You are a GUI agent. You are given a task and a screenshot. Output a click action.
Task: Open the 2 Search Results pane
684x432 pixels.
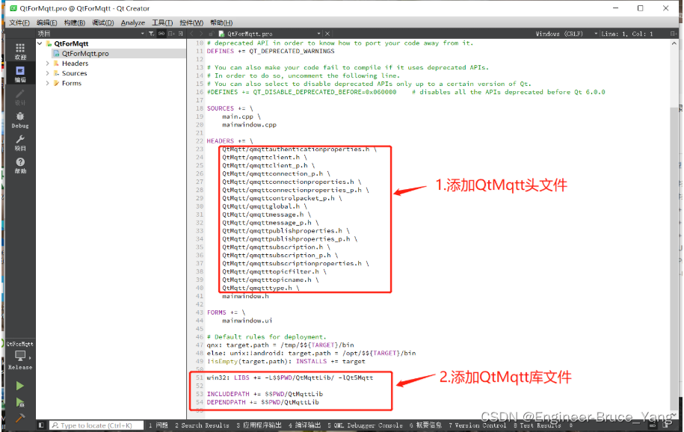point(202,425)
